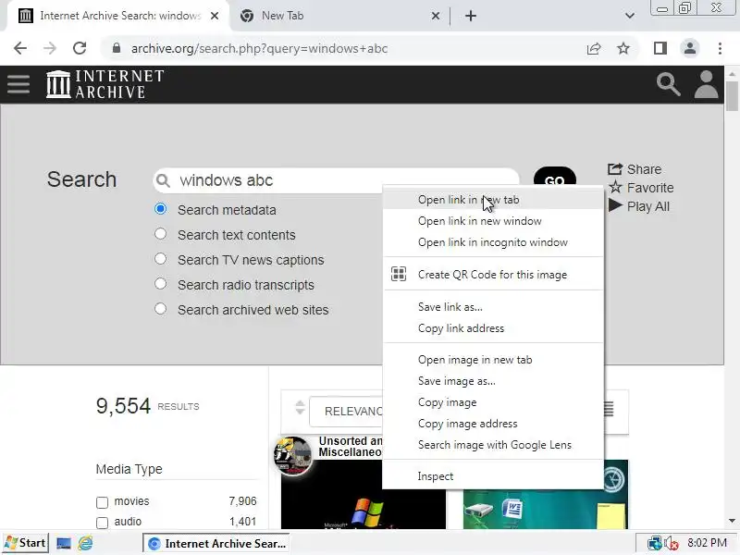Open the Internet Archive search magnifier icon
Screen dimensions: 740x555
[668, 84]
